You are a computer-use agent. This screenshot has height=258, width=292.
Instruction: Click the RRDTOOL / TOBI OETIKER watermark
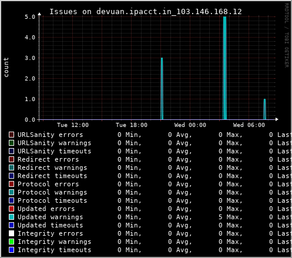coord(286,35)
